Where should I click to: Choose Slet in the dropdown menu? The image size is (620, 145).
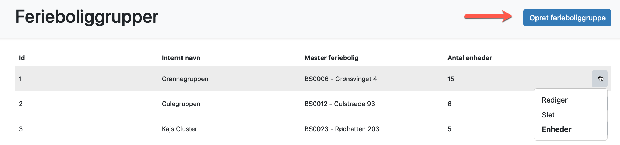coord(548,115)
